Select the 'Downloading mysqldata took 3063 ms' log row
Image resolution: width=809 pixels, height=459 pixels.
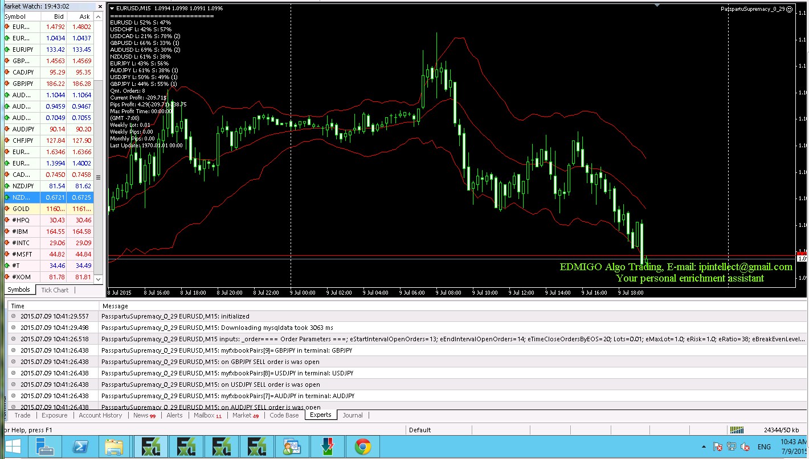pos(408,328)
